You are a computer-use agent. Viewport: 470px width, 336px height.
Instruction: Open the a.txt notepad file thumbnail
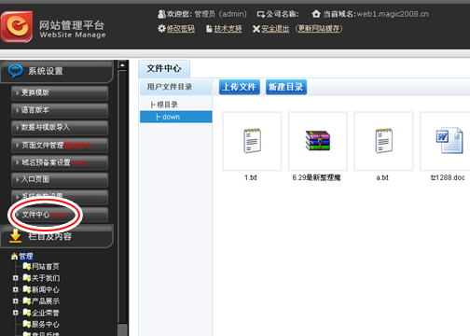(x=383, y=141)
